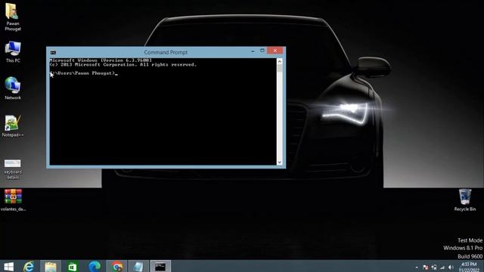Launch the Notepad++ desktop shortcut
The image size is (484, 272).
click(13, 126)
